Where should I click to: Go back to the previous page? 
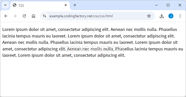[6, 16]
